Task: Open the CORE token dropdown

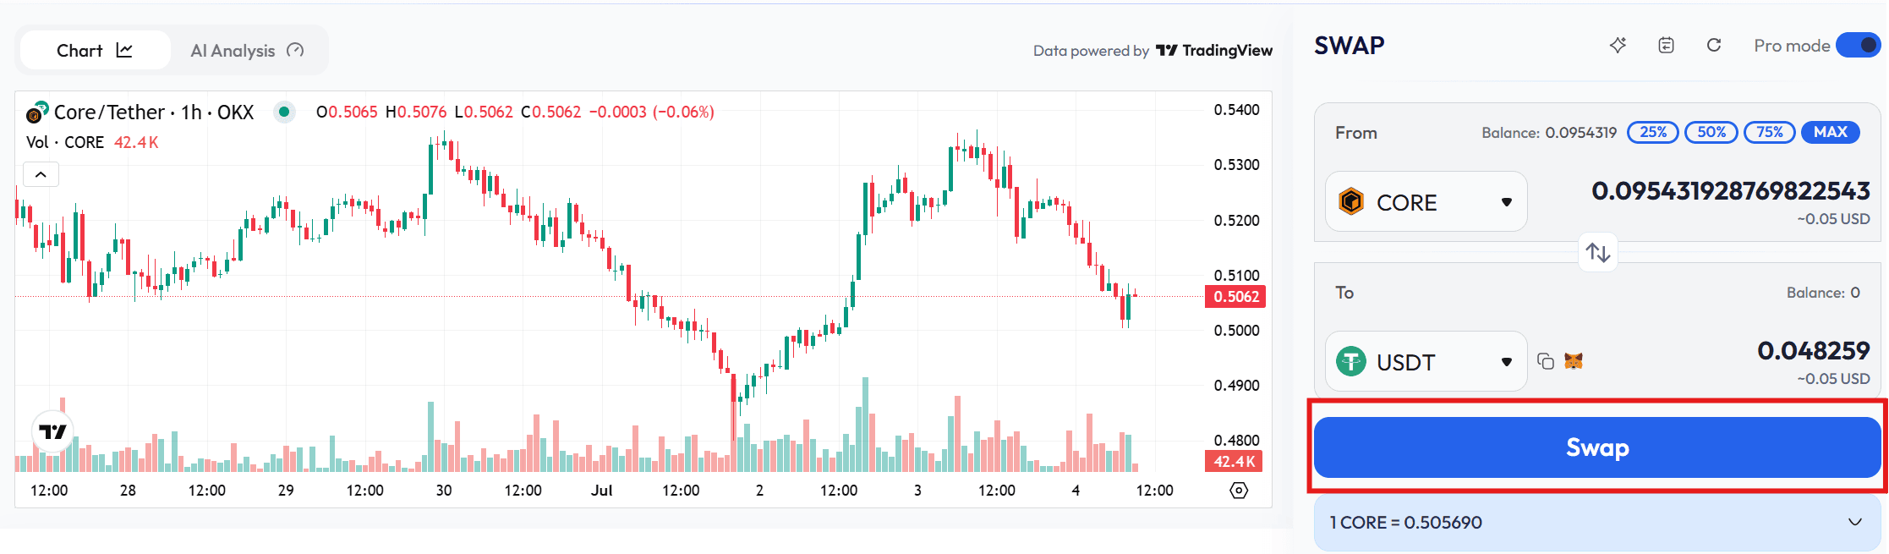Action: 1426,202
